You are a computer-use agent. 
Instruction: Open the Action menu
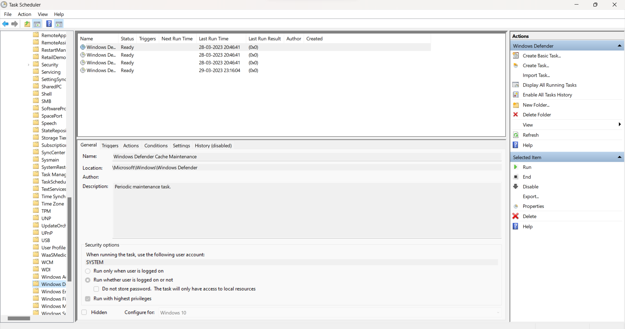(24, 14)
